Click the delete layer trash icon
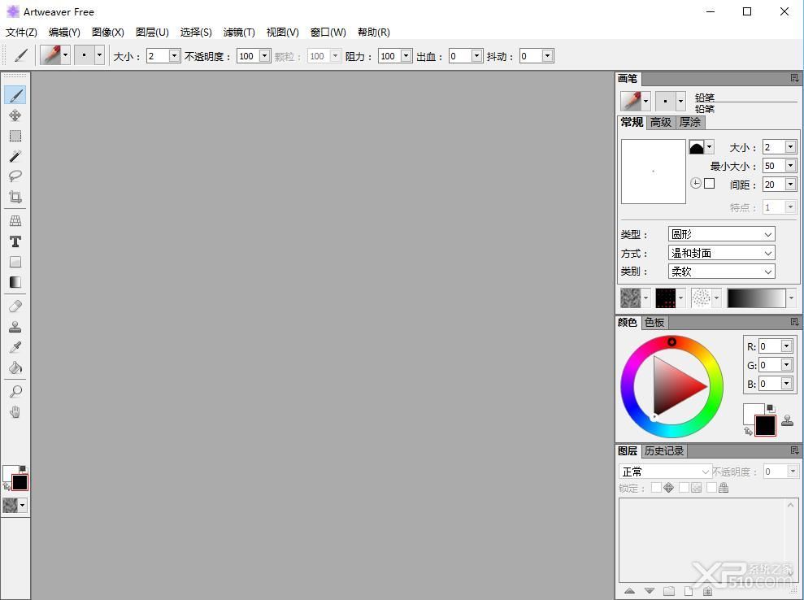Image resolution: width=804 pixels, height=600 pixels. pos(707,591)
